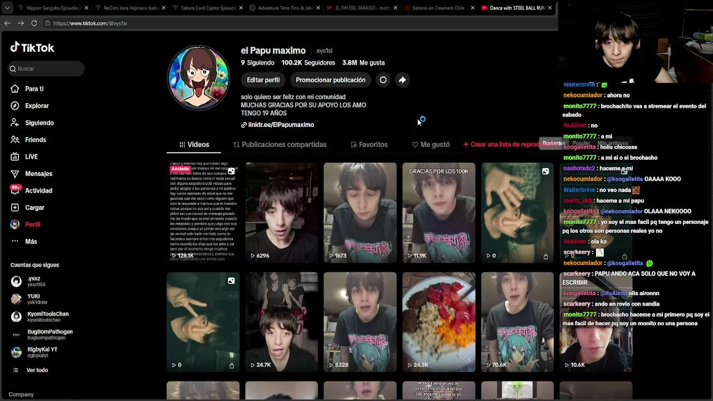Click the browser back arrow
This screenshot has height=401, width=713.
7,23
